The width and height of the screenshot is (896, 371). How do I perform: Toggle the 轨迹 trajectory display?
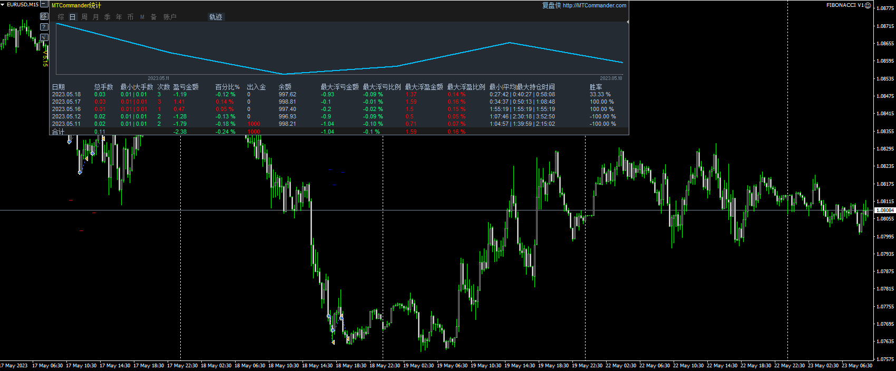[x=216, y=17]
